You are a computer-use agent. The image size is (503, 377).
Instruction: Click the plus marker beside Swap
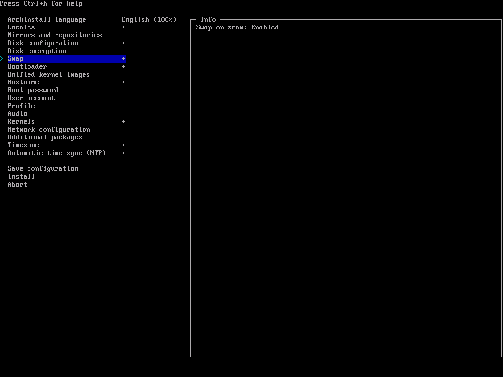[124, 59]
